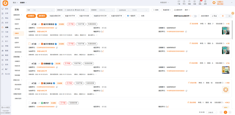Open 无人仓 in the left sidebar
This screenshot has width=235, height=115.
coord(5,74)
